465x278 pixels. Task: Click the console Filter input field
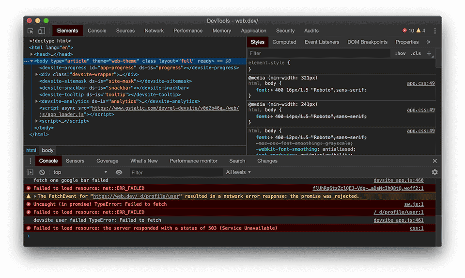[174, 172]
